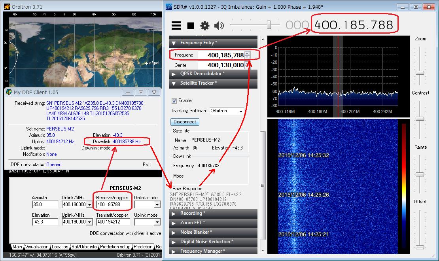
Task: Click the Elevation field in Orbitron
Action: (45, 222)
